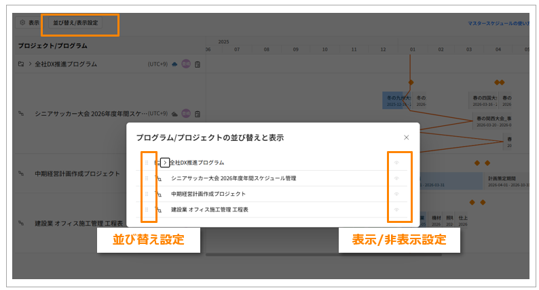
Task: Click cloud icon on 全社DX推進プログラム row
Action: coord(174,64)
